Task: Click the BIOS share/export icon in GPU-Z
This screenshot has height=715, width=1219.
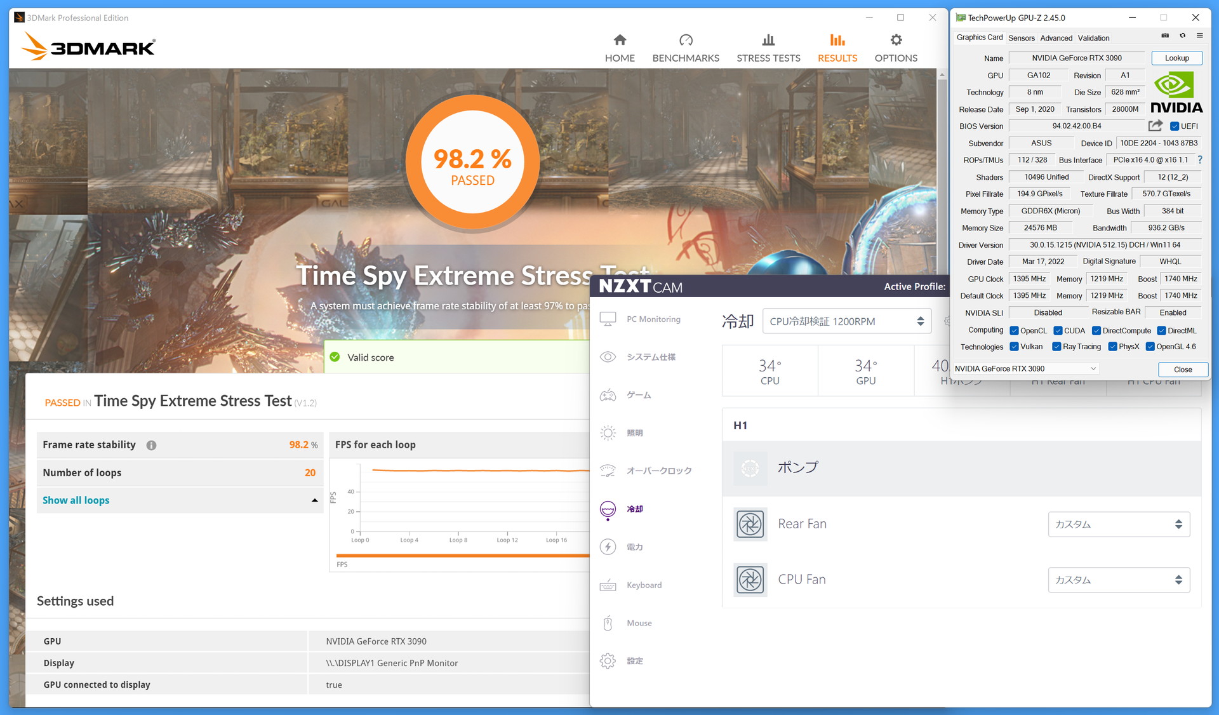Action: tap(1156, 126)
